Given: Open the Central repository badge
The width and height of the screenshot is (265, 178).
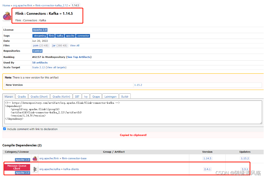Looking at the screenshot, I should [x=37, y=51].
